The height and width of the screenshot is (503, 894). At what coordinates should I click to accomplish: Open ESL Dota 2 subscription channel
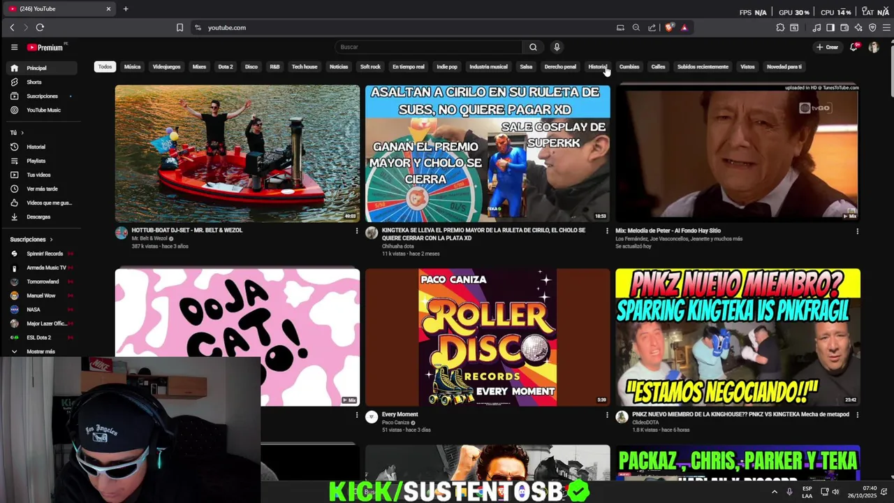[x=41, y=337]
